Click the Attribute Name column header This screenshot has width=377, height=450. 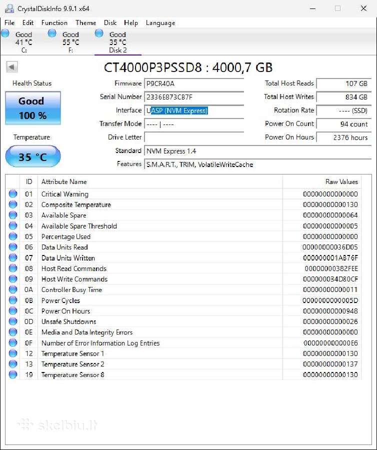click(160, 181)
